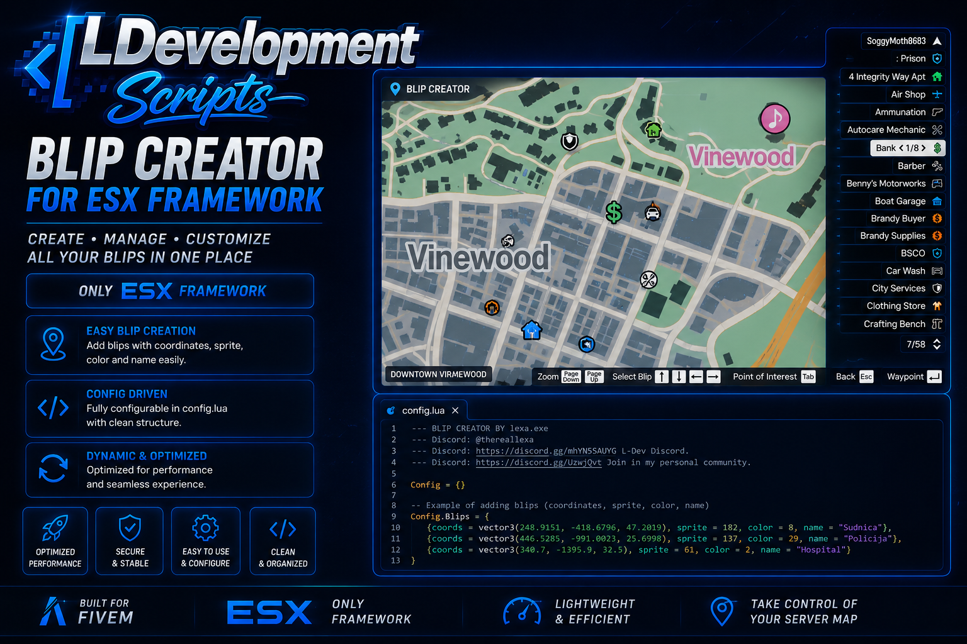This screenshot has height=644, width=967.
Task: Click the Downtown Virmewood location label
Action: [438, 374]
